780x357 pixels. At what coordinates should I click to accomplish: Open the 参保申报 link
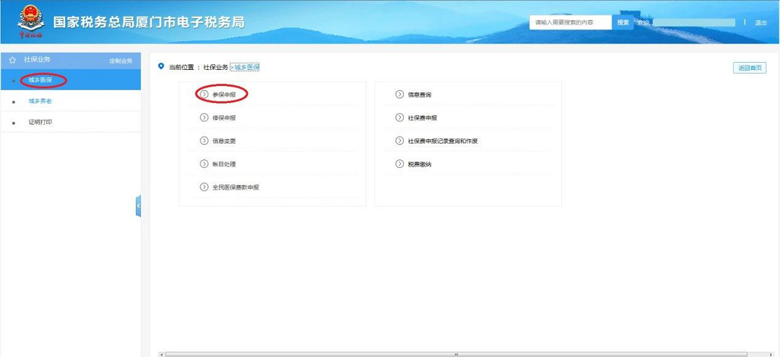pos(224,94)
